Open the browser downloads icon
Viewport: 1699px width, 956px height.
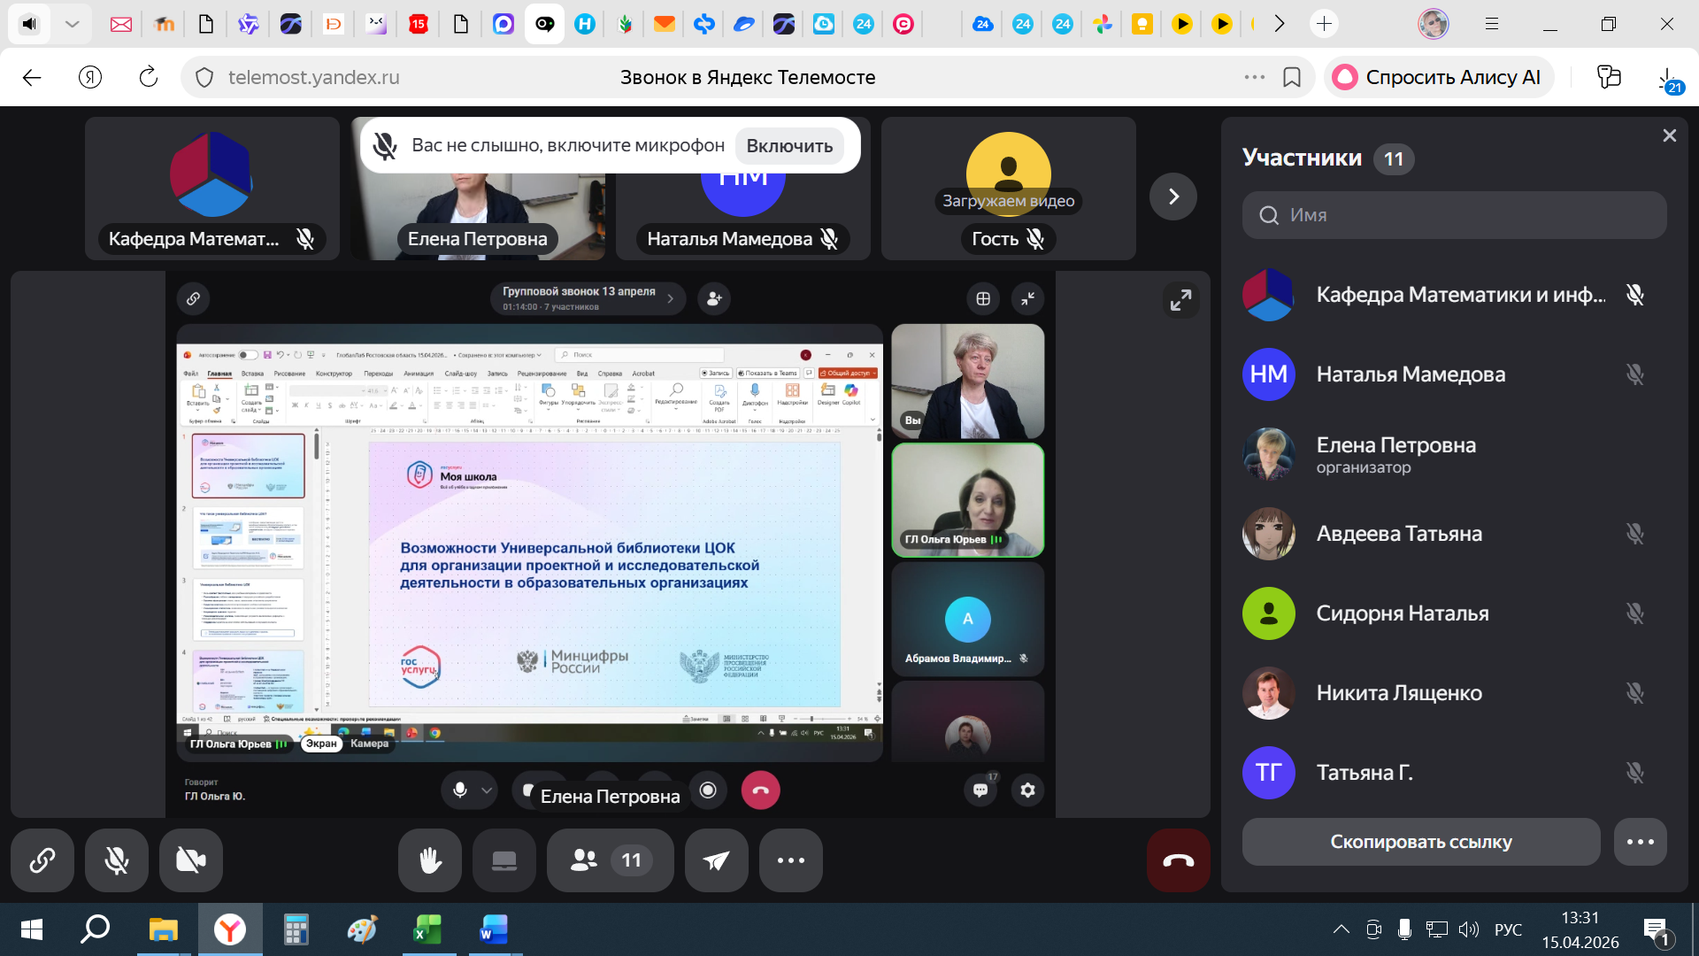[x=1667, y=80]
